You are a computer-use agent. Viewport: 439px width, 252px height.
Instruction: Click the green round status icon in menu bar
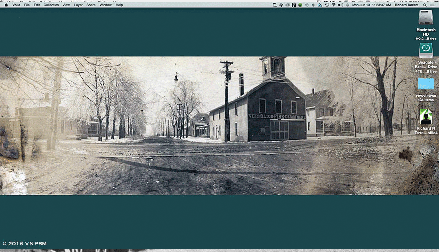pos(300,5)
